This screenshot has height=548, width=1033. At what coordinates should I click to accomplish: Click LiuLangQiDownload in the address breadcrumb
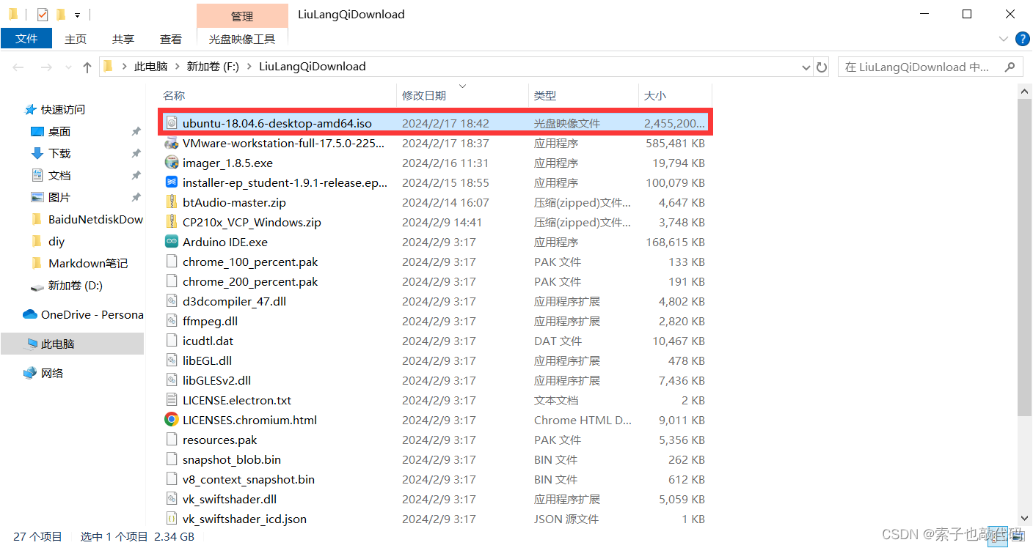[313, 67]
